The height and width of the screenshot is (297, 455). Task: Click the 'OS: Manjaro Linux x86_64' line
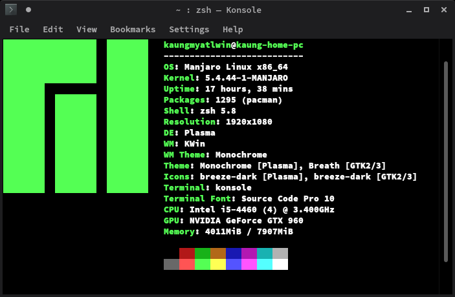(226, 67)
